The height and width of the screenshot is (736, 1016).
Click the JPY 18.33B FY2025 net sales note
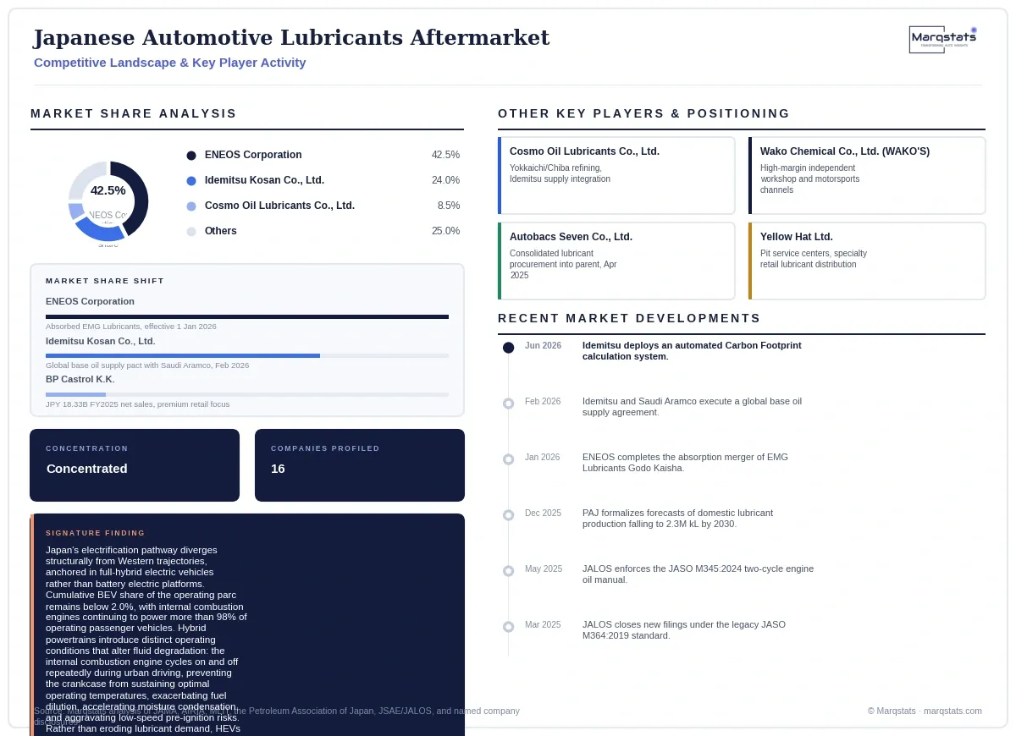(137, 404)
